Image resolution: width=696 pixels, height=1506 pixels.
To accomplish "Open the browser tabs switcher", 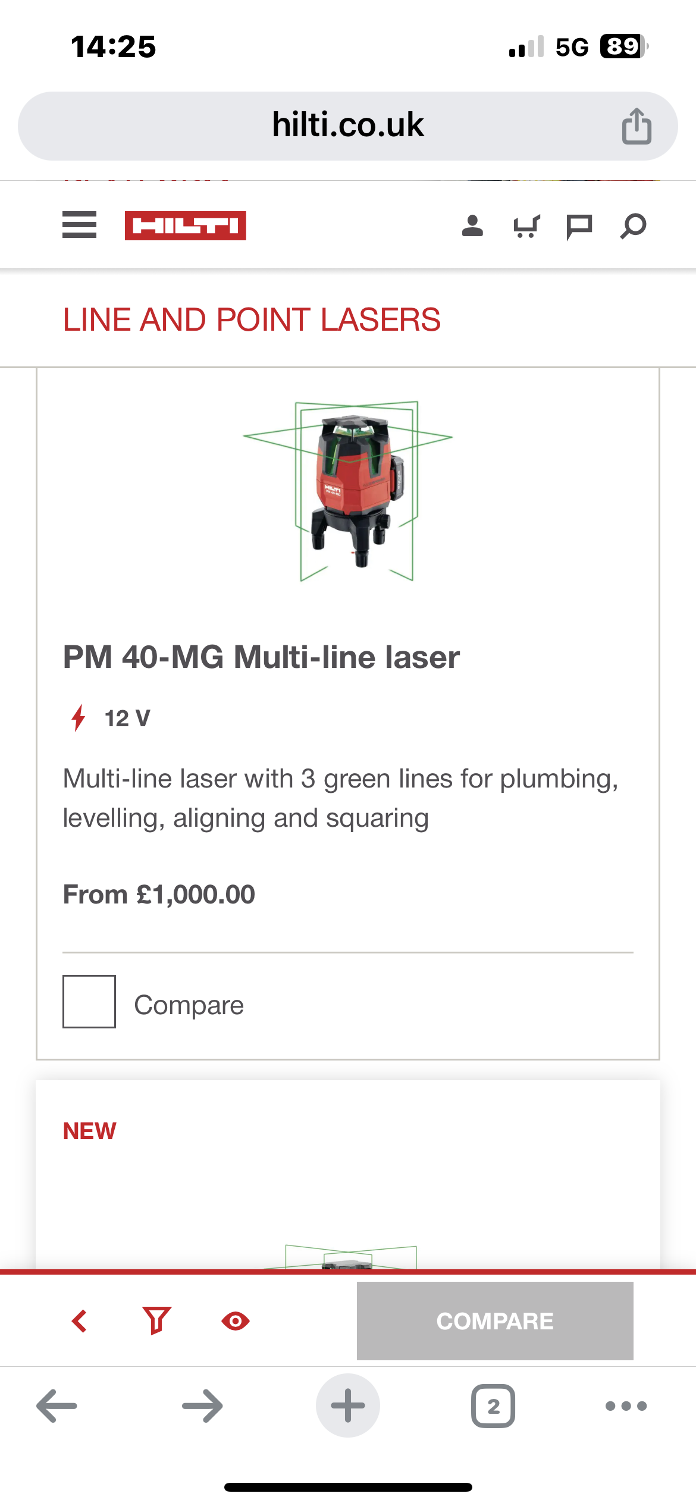I will click(493, 1406).
